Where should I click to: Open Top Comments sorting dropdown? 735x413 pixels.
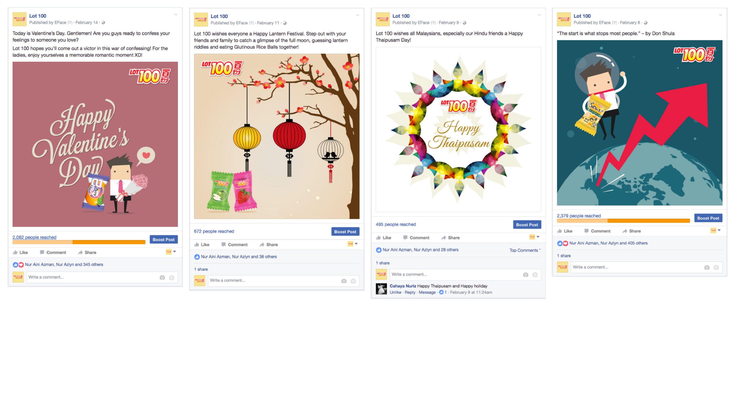[x=525, y=250]
